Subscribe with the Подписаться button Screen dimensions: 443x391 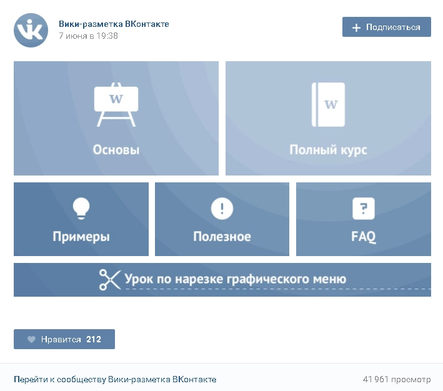pyautogui.click(x=387, y=27)
